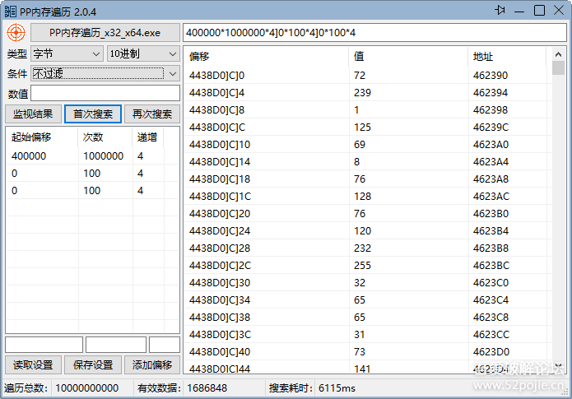The image size is (572, 399).
Task: Open the 10进制 number base dropdown
Action: [143, 54]
